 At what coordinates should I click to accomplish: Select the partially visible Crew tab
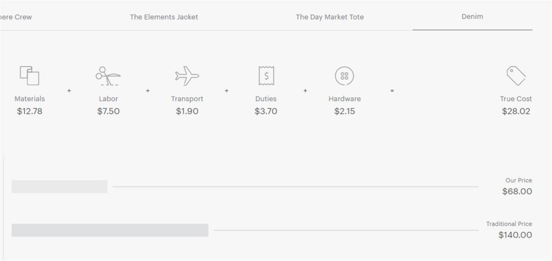click(16, 17)
